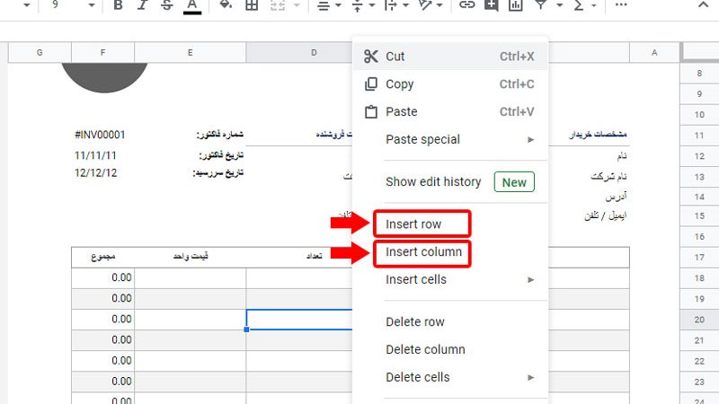Toggle bold formatting in the toolbar
Viewport: 719px width, 404px height.
pyautogui.click(x=119, y=6)
